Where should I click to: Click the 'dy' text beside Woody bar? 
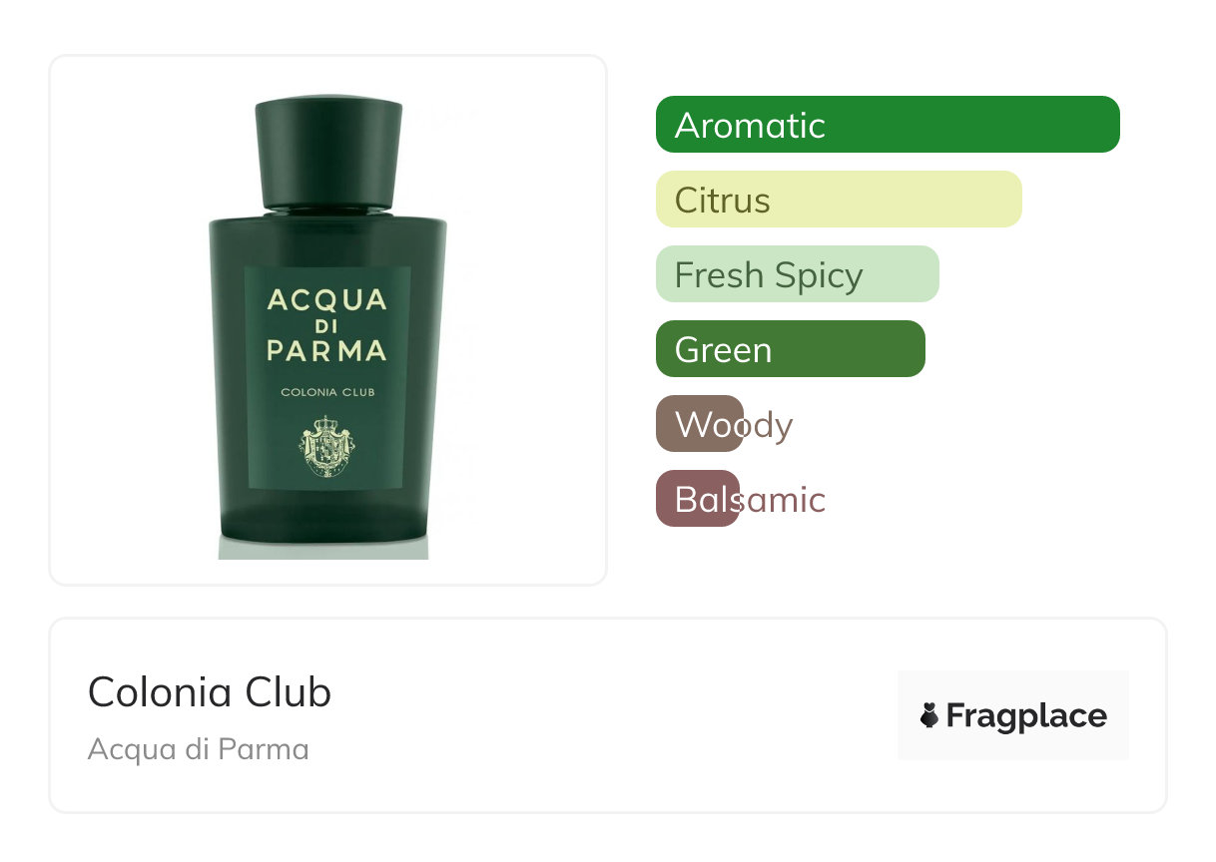[x=769, y=426]
